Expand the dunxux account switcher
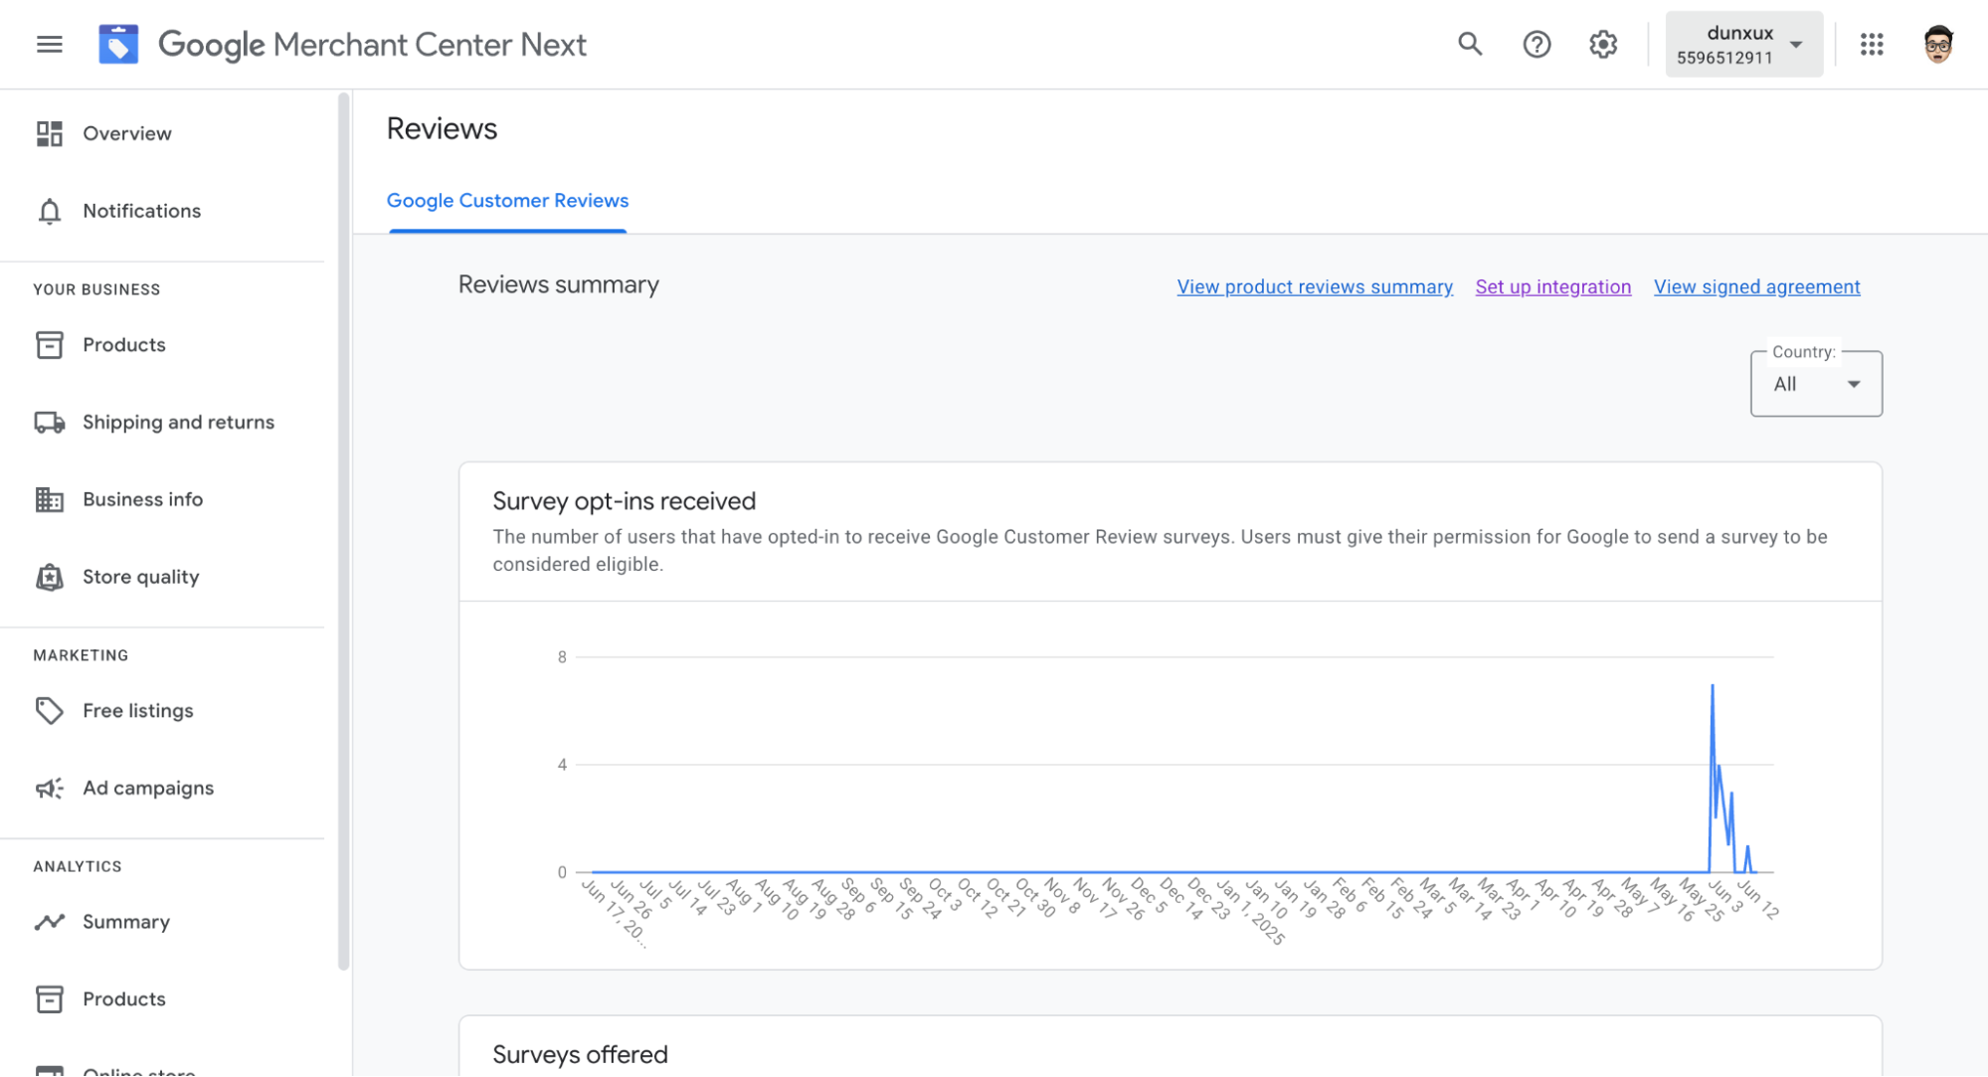 1743,45
